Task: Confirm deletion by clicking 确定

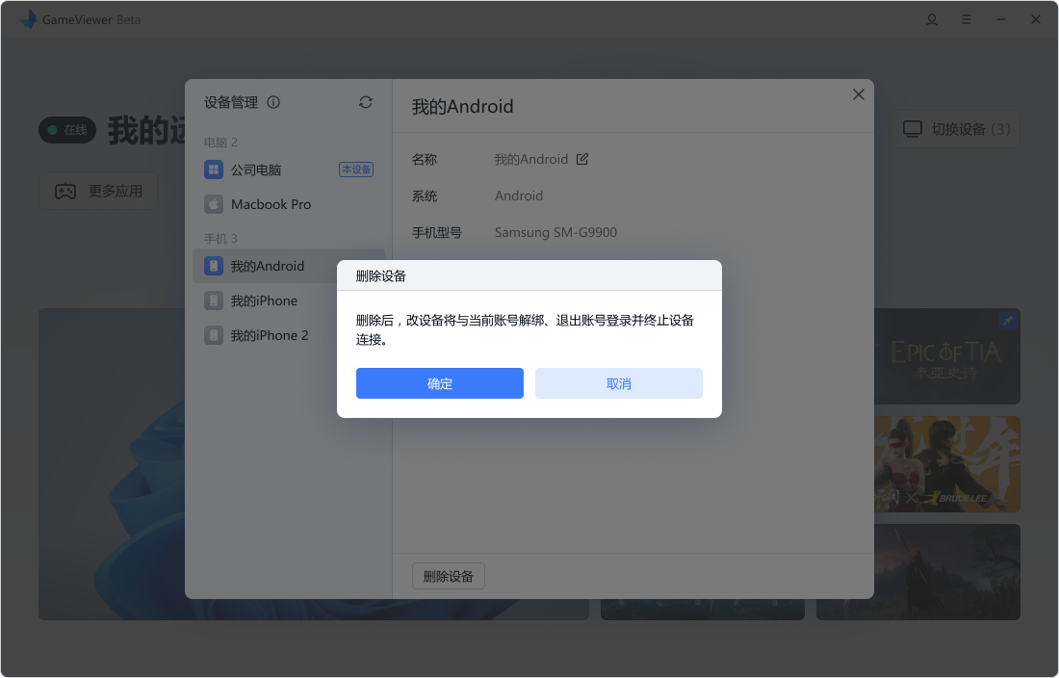Action: pyautogui.click(x=439, y=383)
